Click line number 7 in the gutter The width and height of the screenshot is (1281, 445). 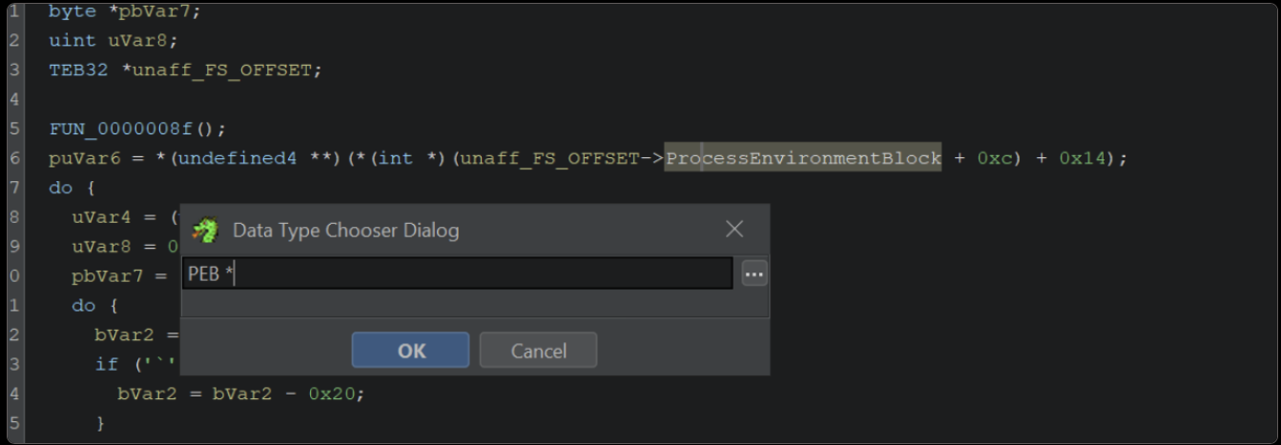point(14,188)
